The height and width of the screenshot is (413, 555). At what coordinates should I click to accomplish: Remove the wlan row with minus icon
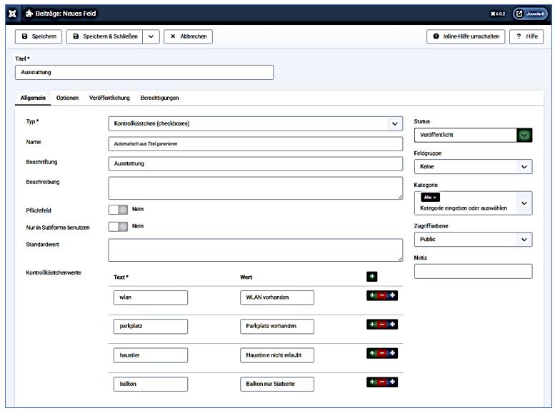pyautogui.click(x=382, y=297)
